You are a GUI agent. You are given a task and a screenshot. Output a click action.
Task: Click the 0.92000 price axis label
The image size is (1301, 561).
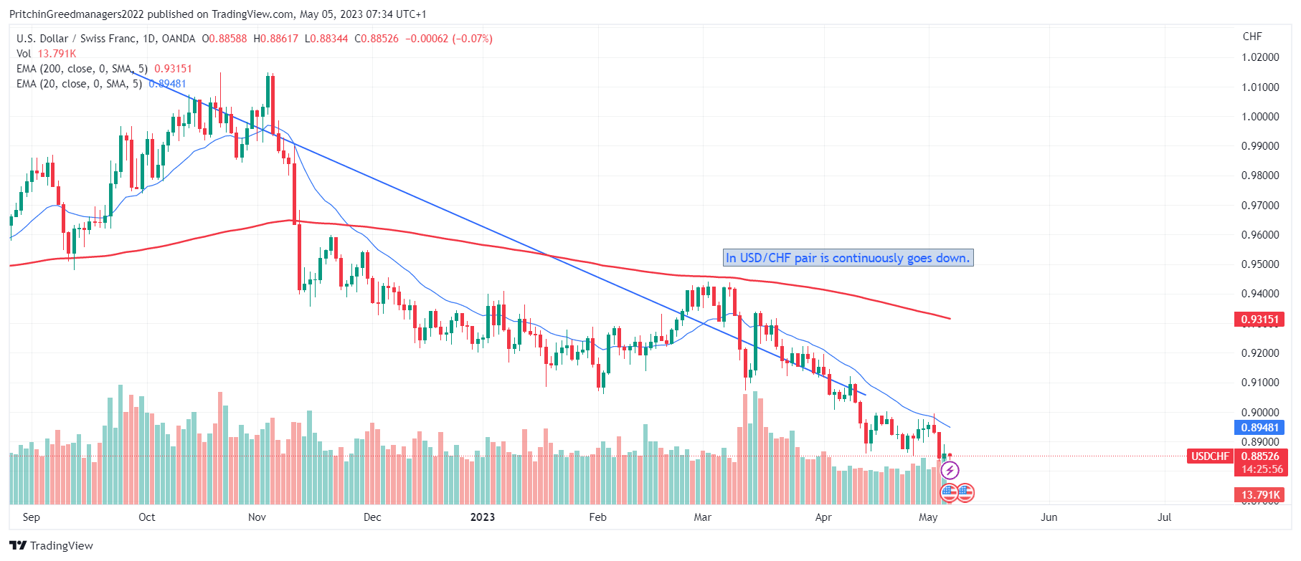click(1260, 353)
